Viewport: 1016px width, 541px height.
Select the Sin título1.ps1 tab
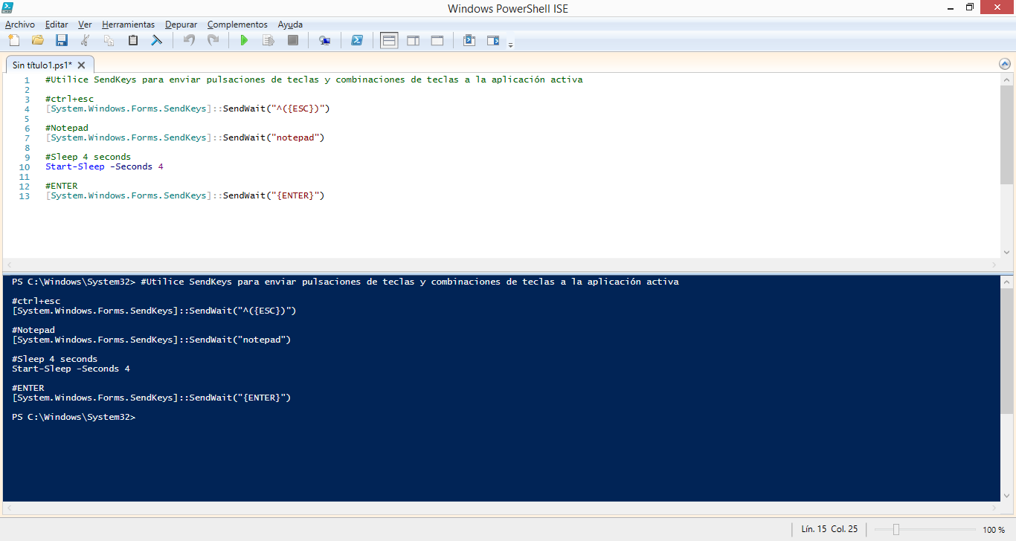42,65
